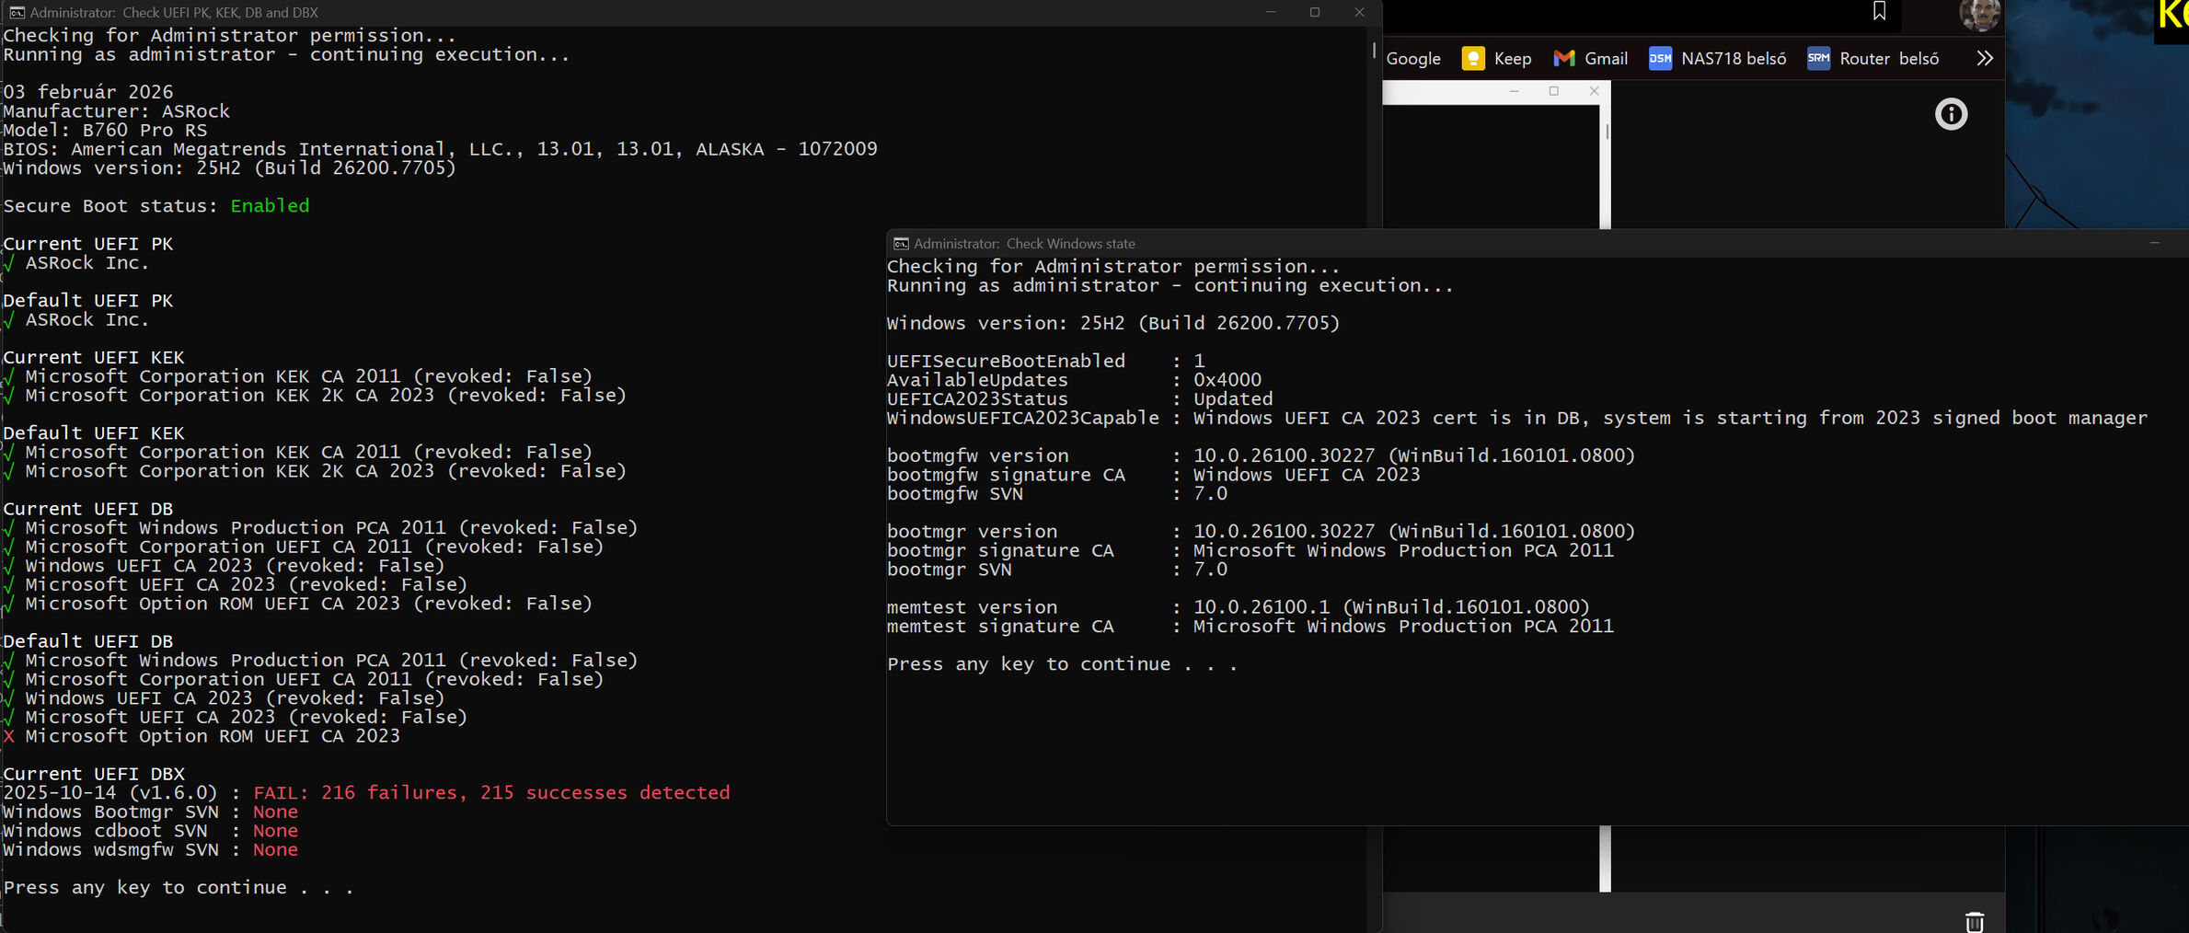Image resolution: width=2189 pixels, height=933 pixels.
Task: Click the 'Default UEFI KEK' heading
Action: tap(93, 432)
